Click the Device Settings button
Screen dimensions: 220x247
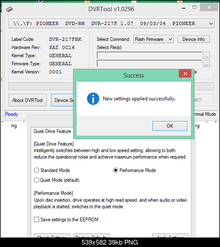pyautogui.click(x=62, y=100)
